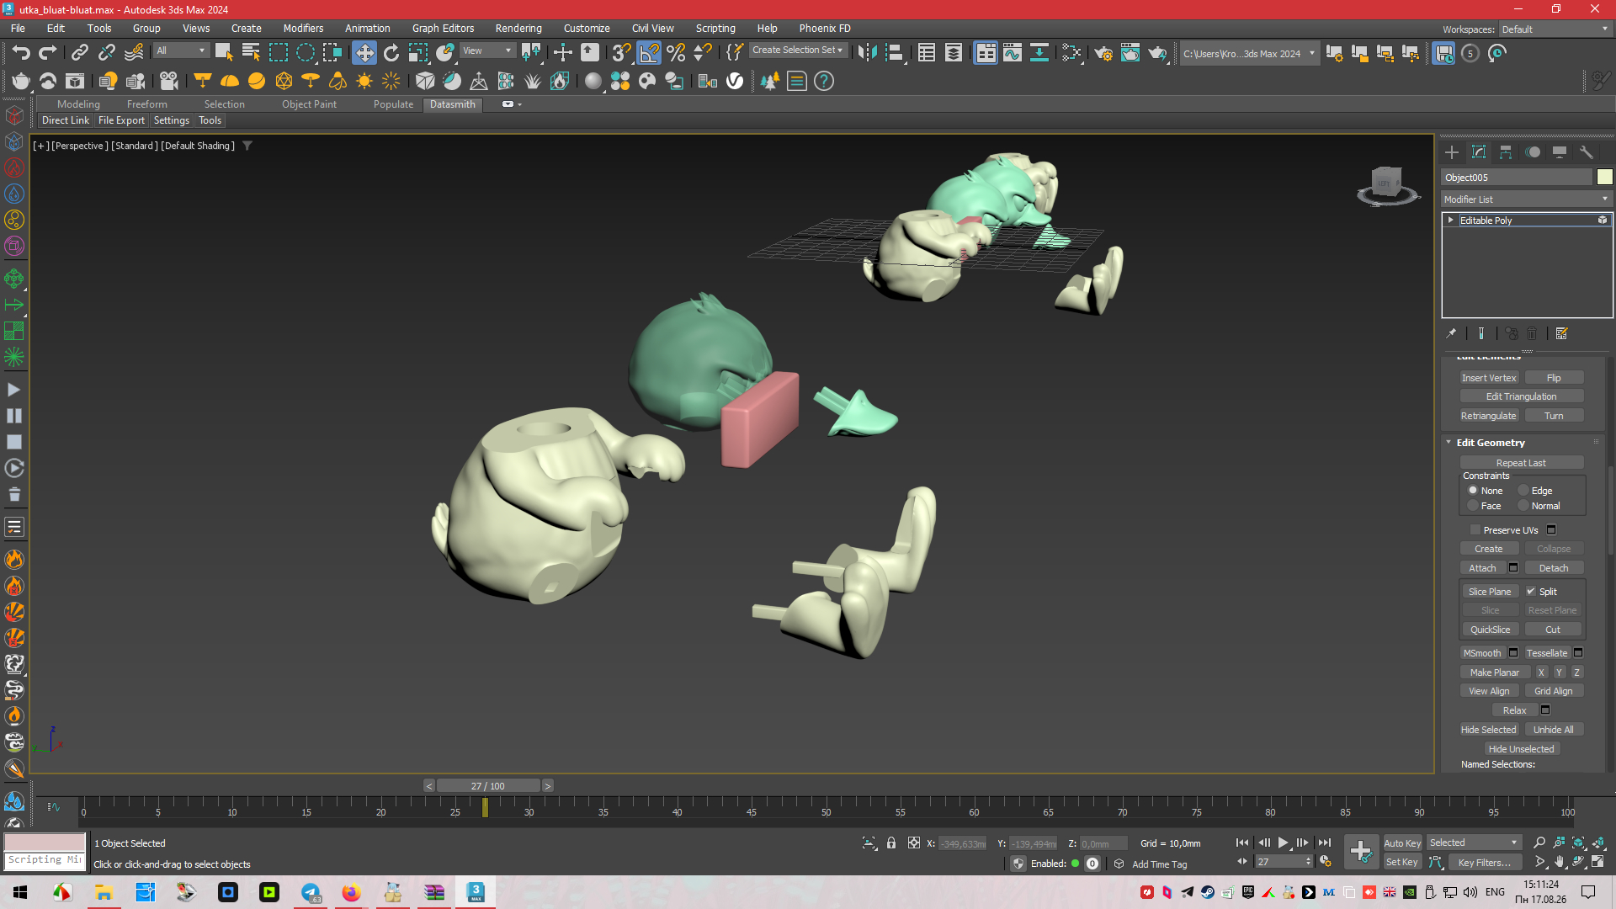Viewport: 1616px width, 909px height.
Task: Click the Insert Vertex button
Action: point(1489,378)
